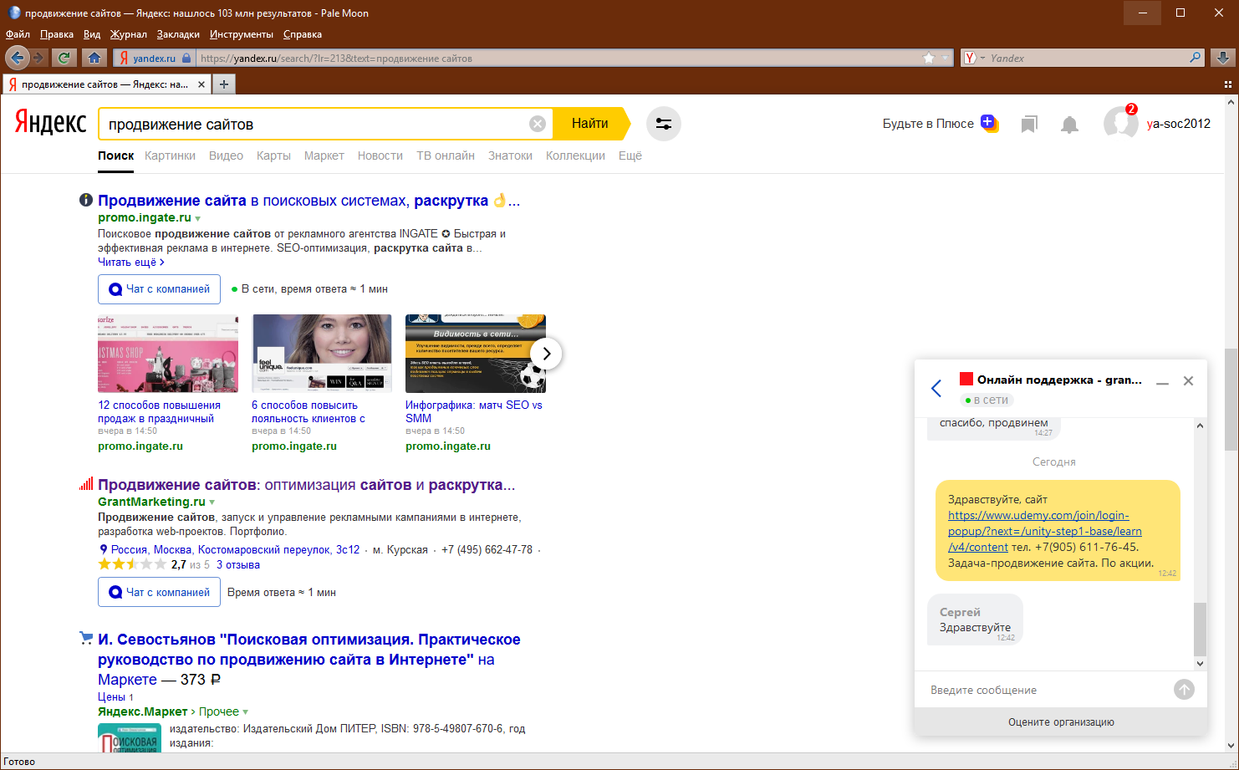Open downloads with the down-arrow toolbar icon
Image resolution: width=1239 pixels, height=770 pixels.
point(1223,58)
